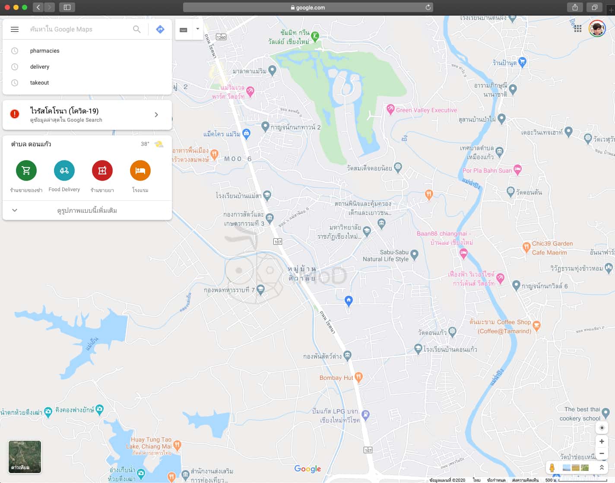Open the COVID-19 info card arrow
The height and width of the screenshot is (483, 615).
coord(156,115)
